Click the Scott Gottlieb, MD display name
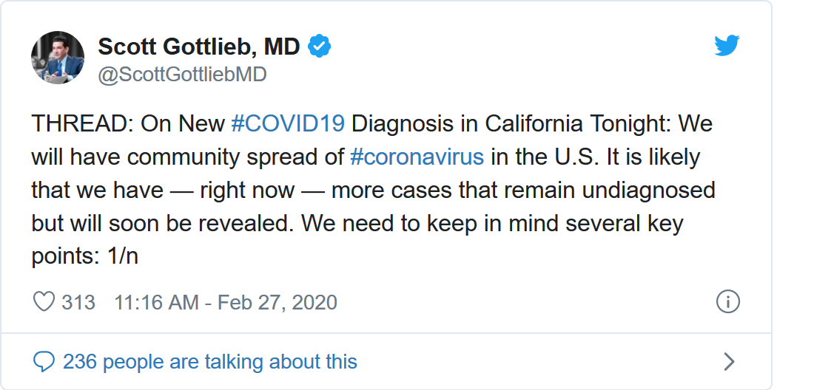814x390 pixels. click(198, 47)
